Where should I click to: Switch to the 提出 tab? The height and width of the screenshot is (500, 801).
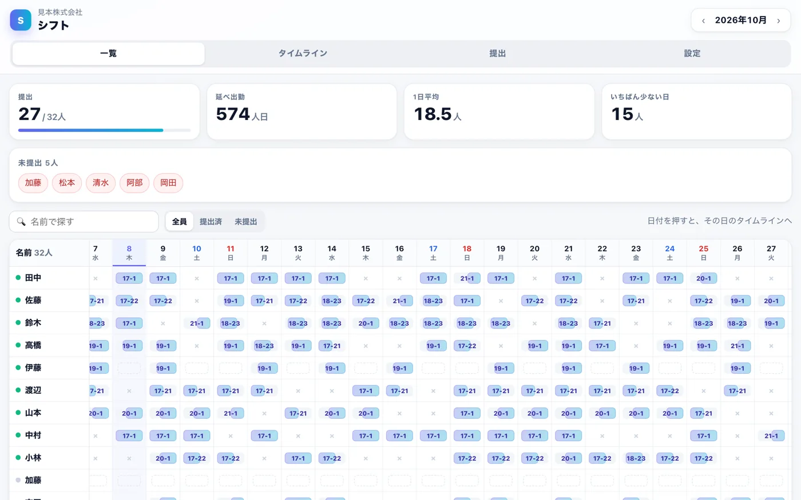tap(497, 54)
